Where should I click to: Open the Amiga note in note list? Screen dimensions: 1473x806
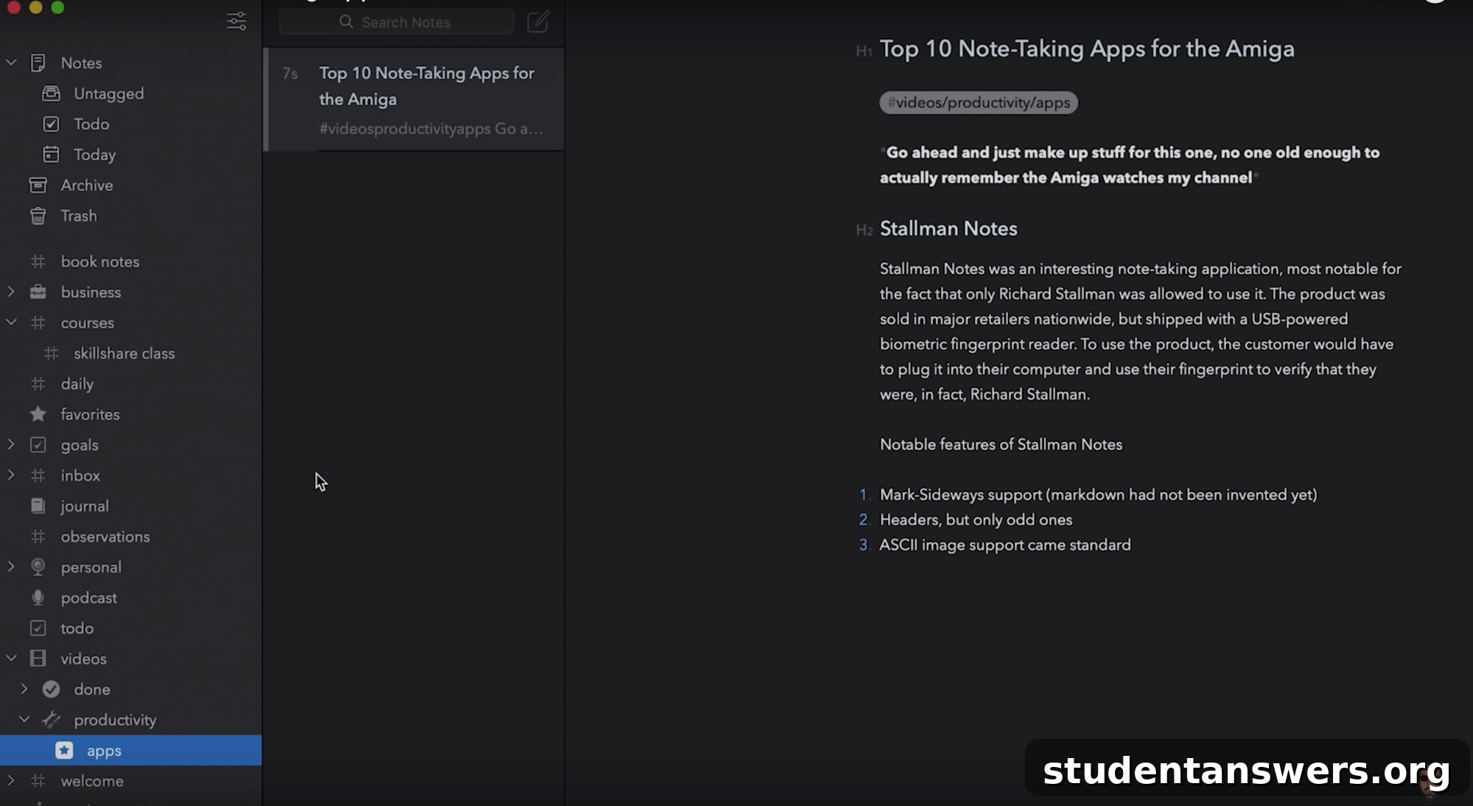point(414,100)
